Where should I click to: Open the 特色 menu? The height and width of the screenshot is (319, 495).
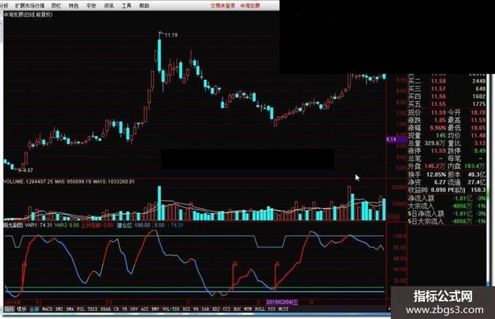click(x=73, y=6)
